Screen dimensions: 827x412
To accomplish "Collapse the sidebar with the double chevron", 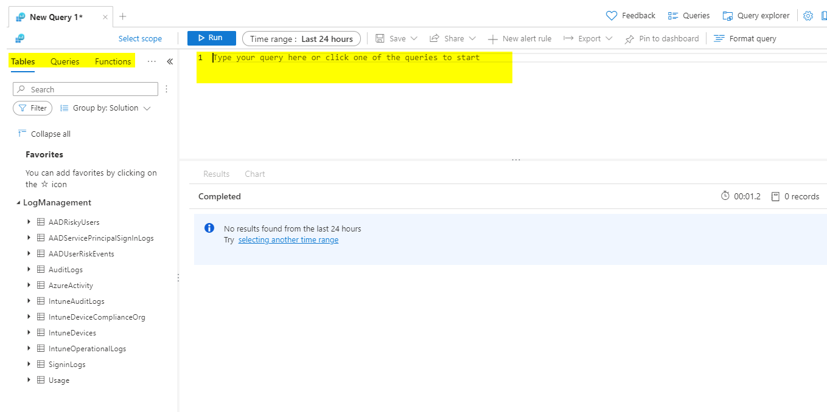I will [170, 61].
